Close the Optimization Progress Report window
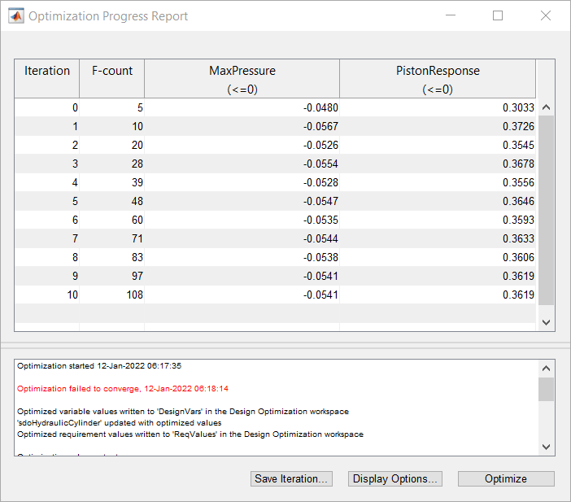Viewport: 571px width, 502px height. click(546, 15)
